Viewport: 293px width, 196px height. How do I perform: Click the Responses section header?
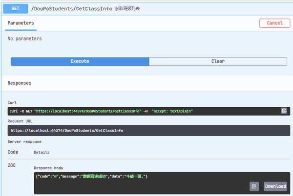pyautogui.click(x=20, y=83)
